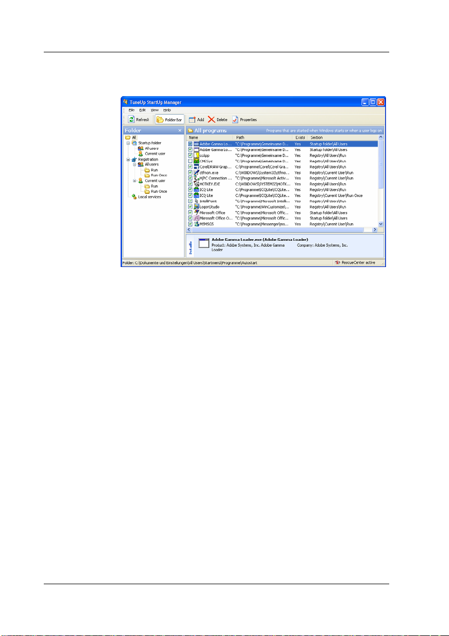Click the TuneUp StartUp Manager title bar icon
The image size is (449, 636).
[x=126, y=102]
